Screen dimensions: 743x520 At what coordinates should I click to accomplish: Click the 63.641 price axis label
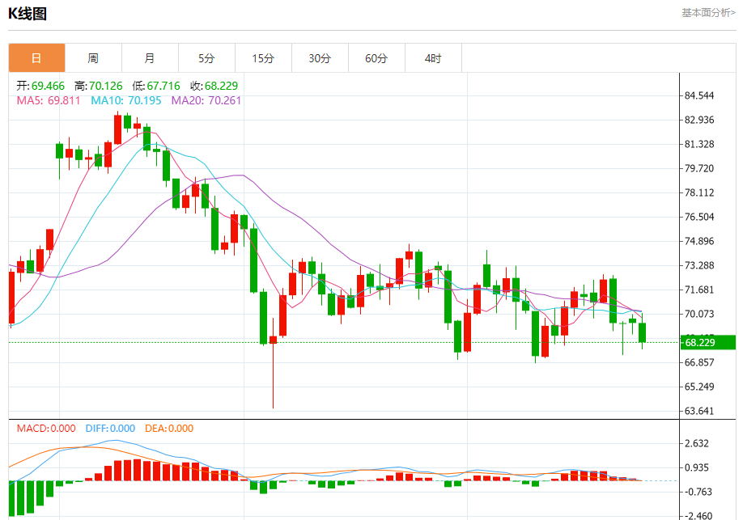coord(699,411)
